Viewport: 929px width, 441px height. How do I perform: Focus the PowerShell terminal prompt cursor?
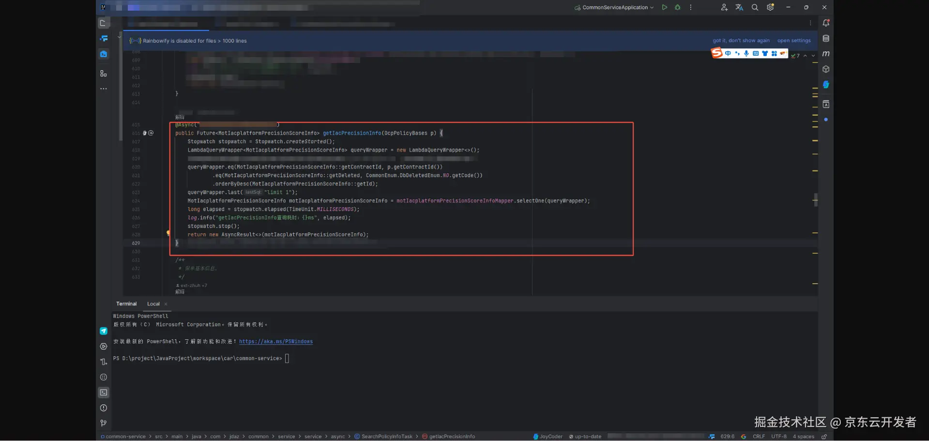[x=287, y=359]
